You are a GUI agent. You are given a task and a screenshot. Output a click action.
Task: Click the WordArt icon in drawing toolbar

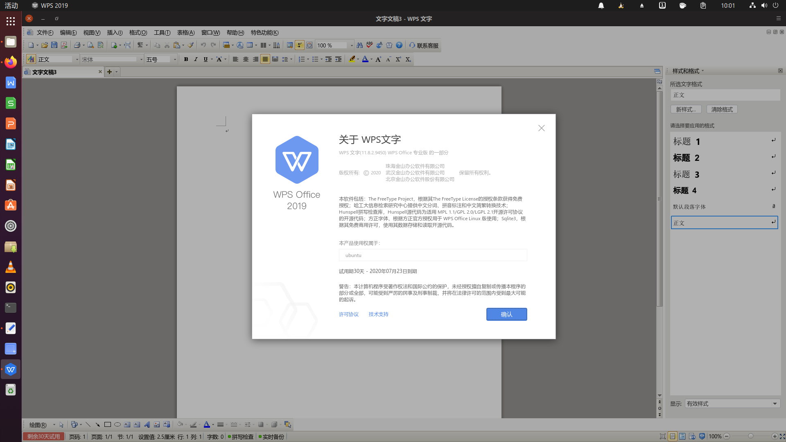147,424
